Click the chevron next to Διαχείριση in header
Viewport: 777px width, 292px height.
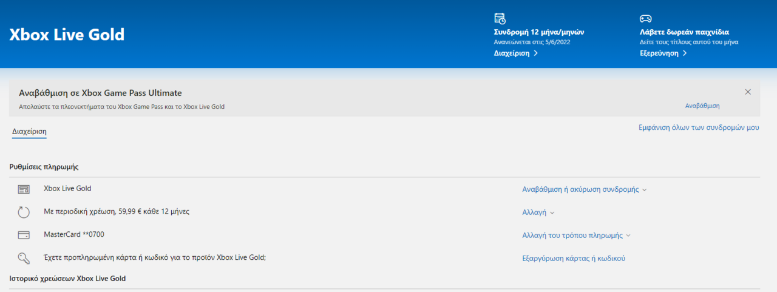[535, 53]
